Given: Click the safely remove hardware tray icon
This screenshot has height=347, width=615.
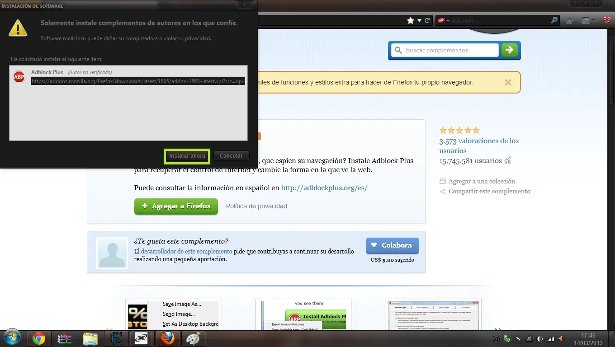Looking at the screenshot, I should 507,339.
